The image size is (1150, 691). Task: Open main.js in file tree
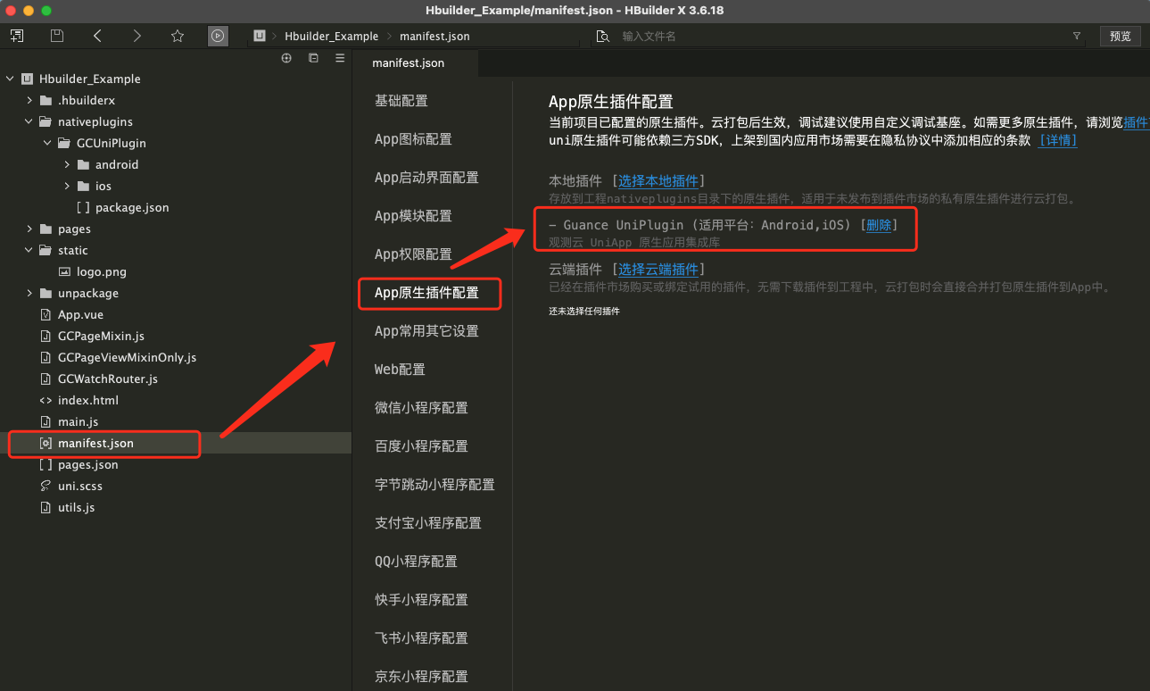[x=78, y=421]
